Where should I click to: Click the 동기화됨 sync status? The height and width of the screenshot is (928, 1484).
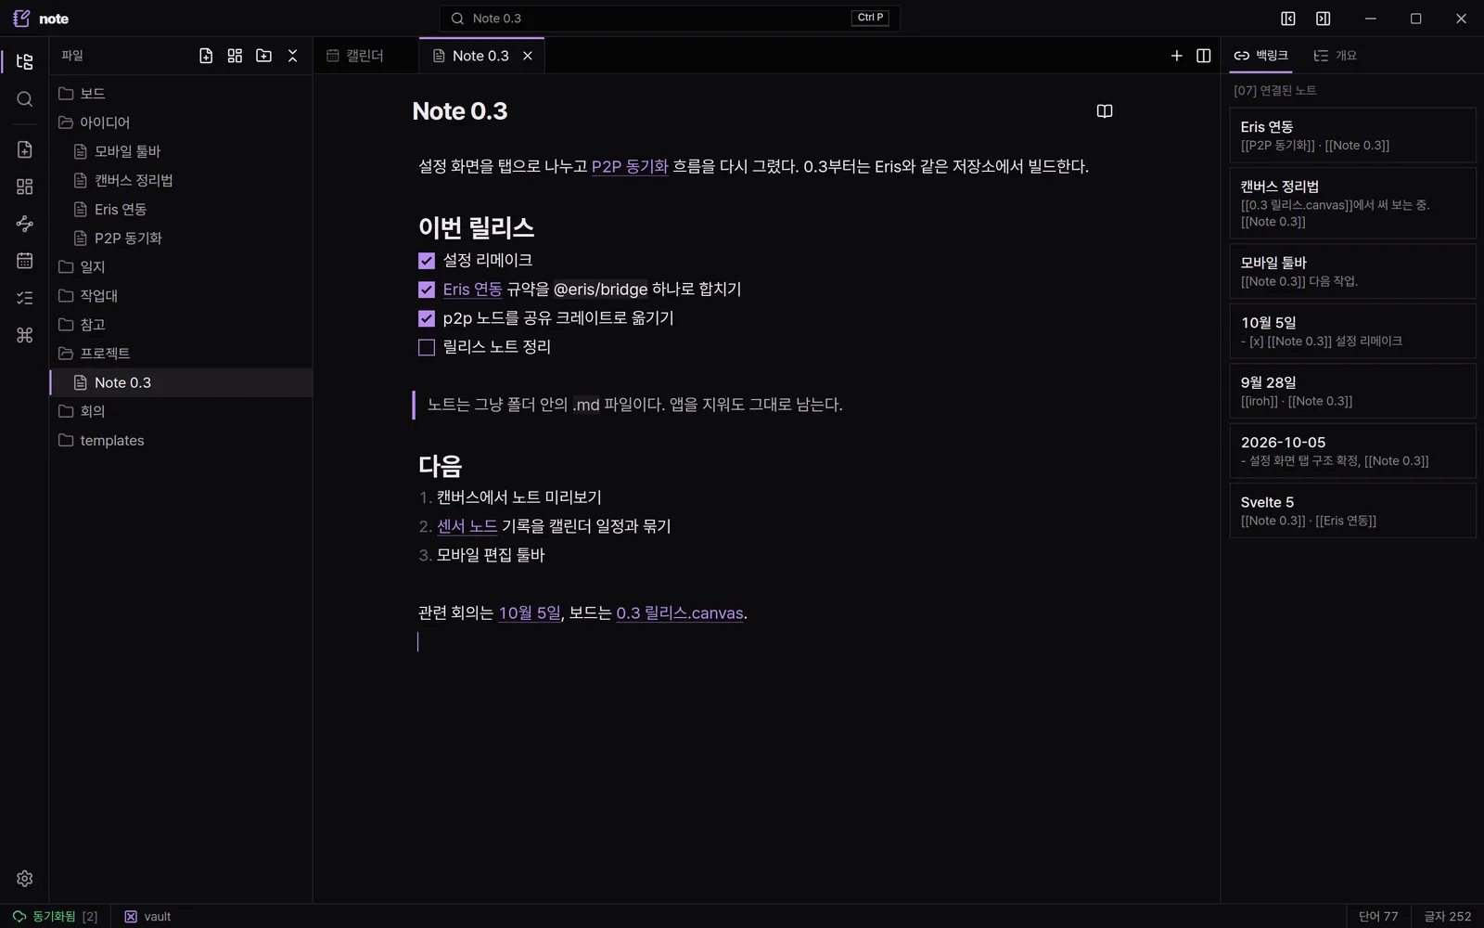tap(55, 916)
